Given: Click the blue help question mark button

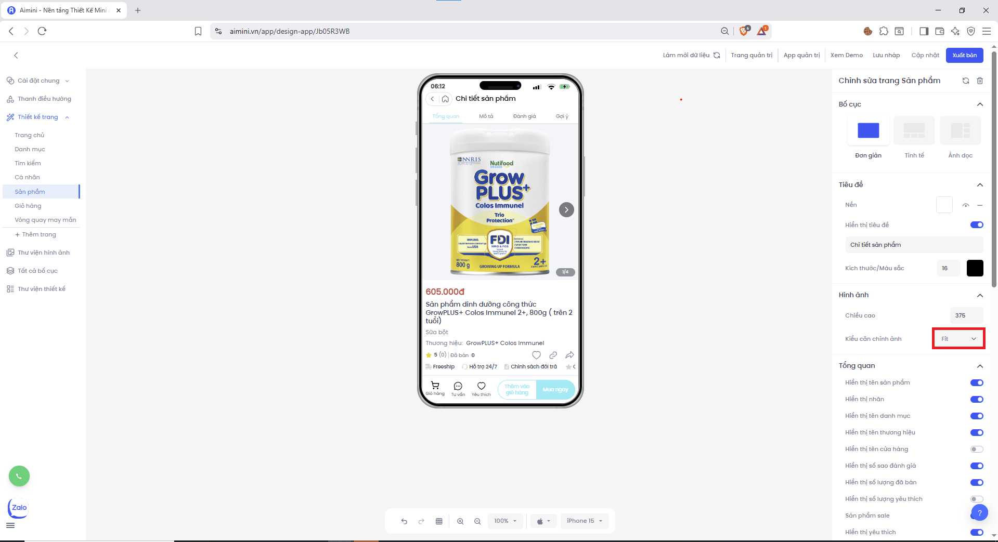Looking at the screenshot, I should click(x=979, y=513).
